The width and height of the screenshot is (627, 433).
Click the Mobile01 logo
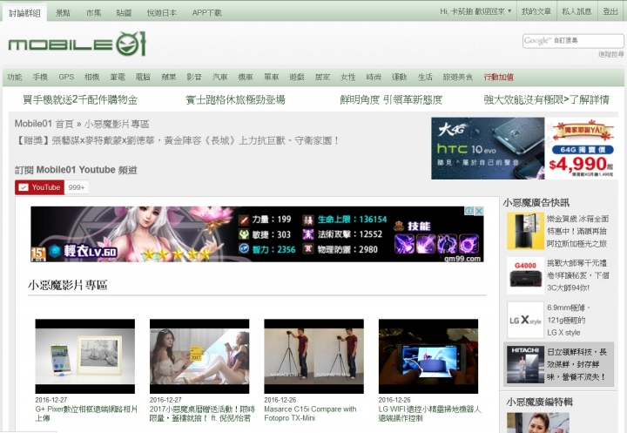pos(77,44)
